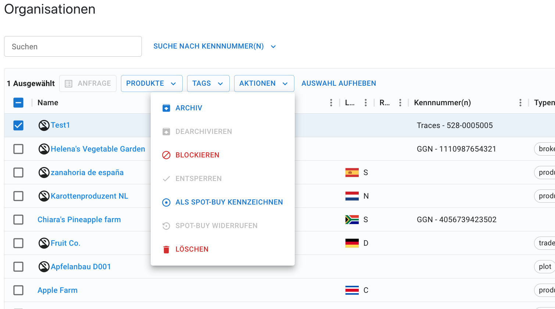Toggle the select-all header checkbox

(x=18, y=103)
